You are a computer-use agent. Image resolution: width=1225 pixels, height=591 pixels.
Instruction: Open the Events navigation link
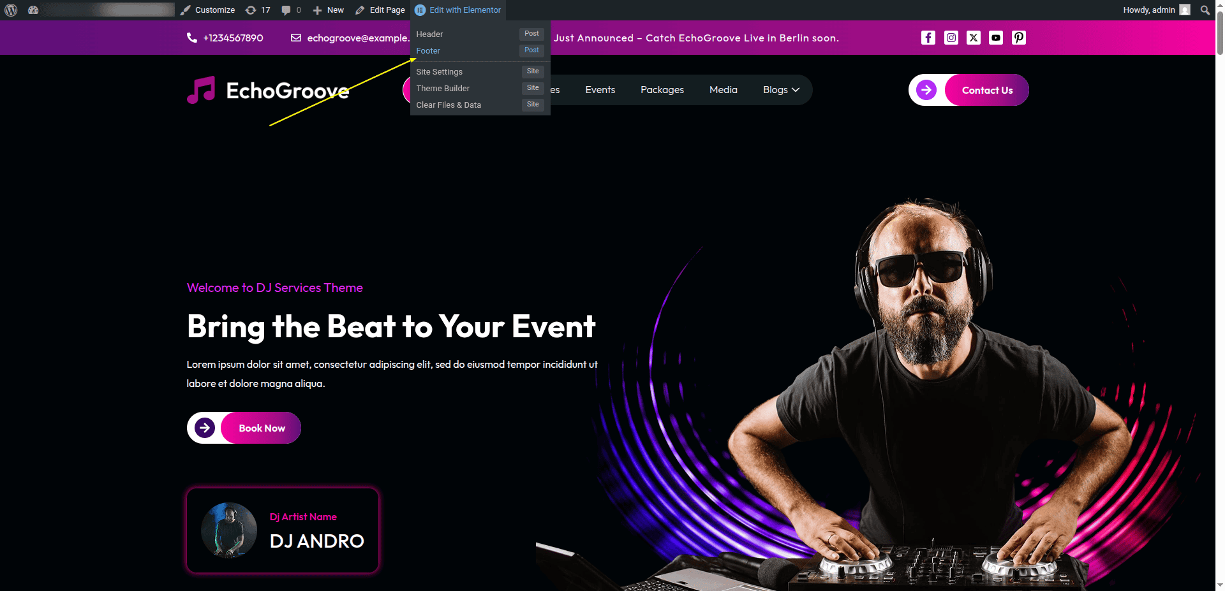(x=600, y=90)
